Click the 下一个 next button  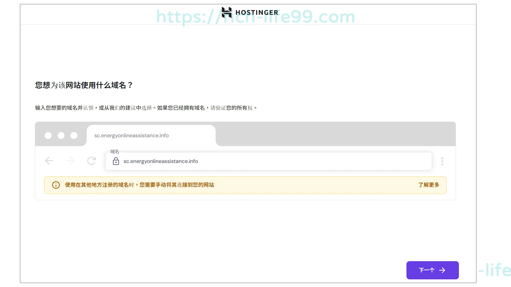[432, 270]
